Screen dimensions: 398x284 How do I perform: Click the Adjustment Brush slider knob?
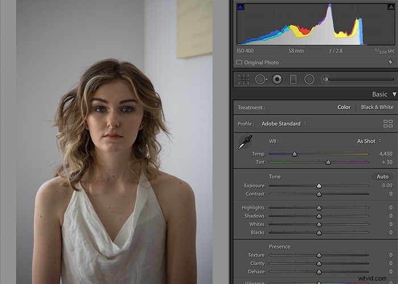coord(325,80)
